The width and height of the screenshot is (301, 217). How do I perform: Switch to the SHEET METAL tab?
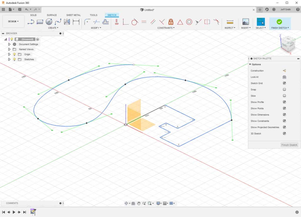(x=73, y=15)
